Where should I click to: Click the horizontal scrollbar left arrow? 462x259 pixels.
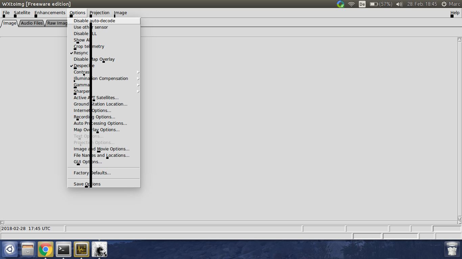(2, 223)
